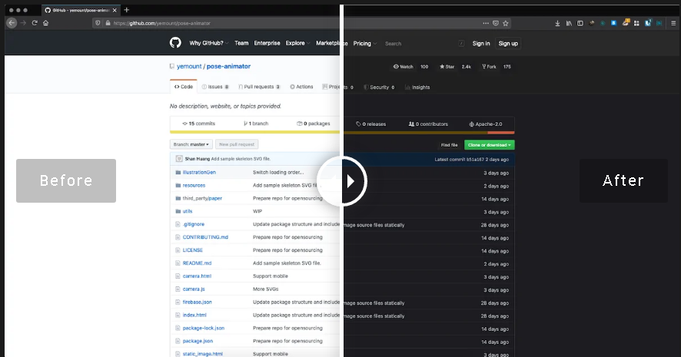Toggle the Firefox sidebar icon
Screen dimensions: 681x357
[x=580, y=24]
